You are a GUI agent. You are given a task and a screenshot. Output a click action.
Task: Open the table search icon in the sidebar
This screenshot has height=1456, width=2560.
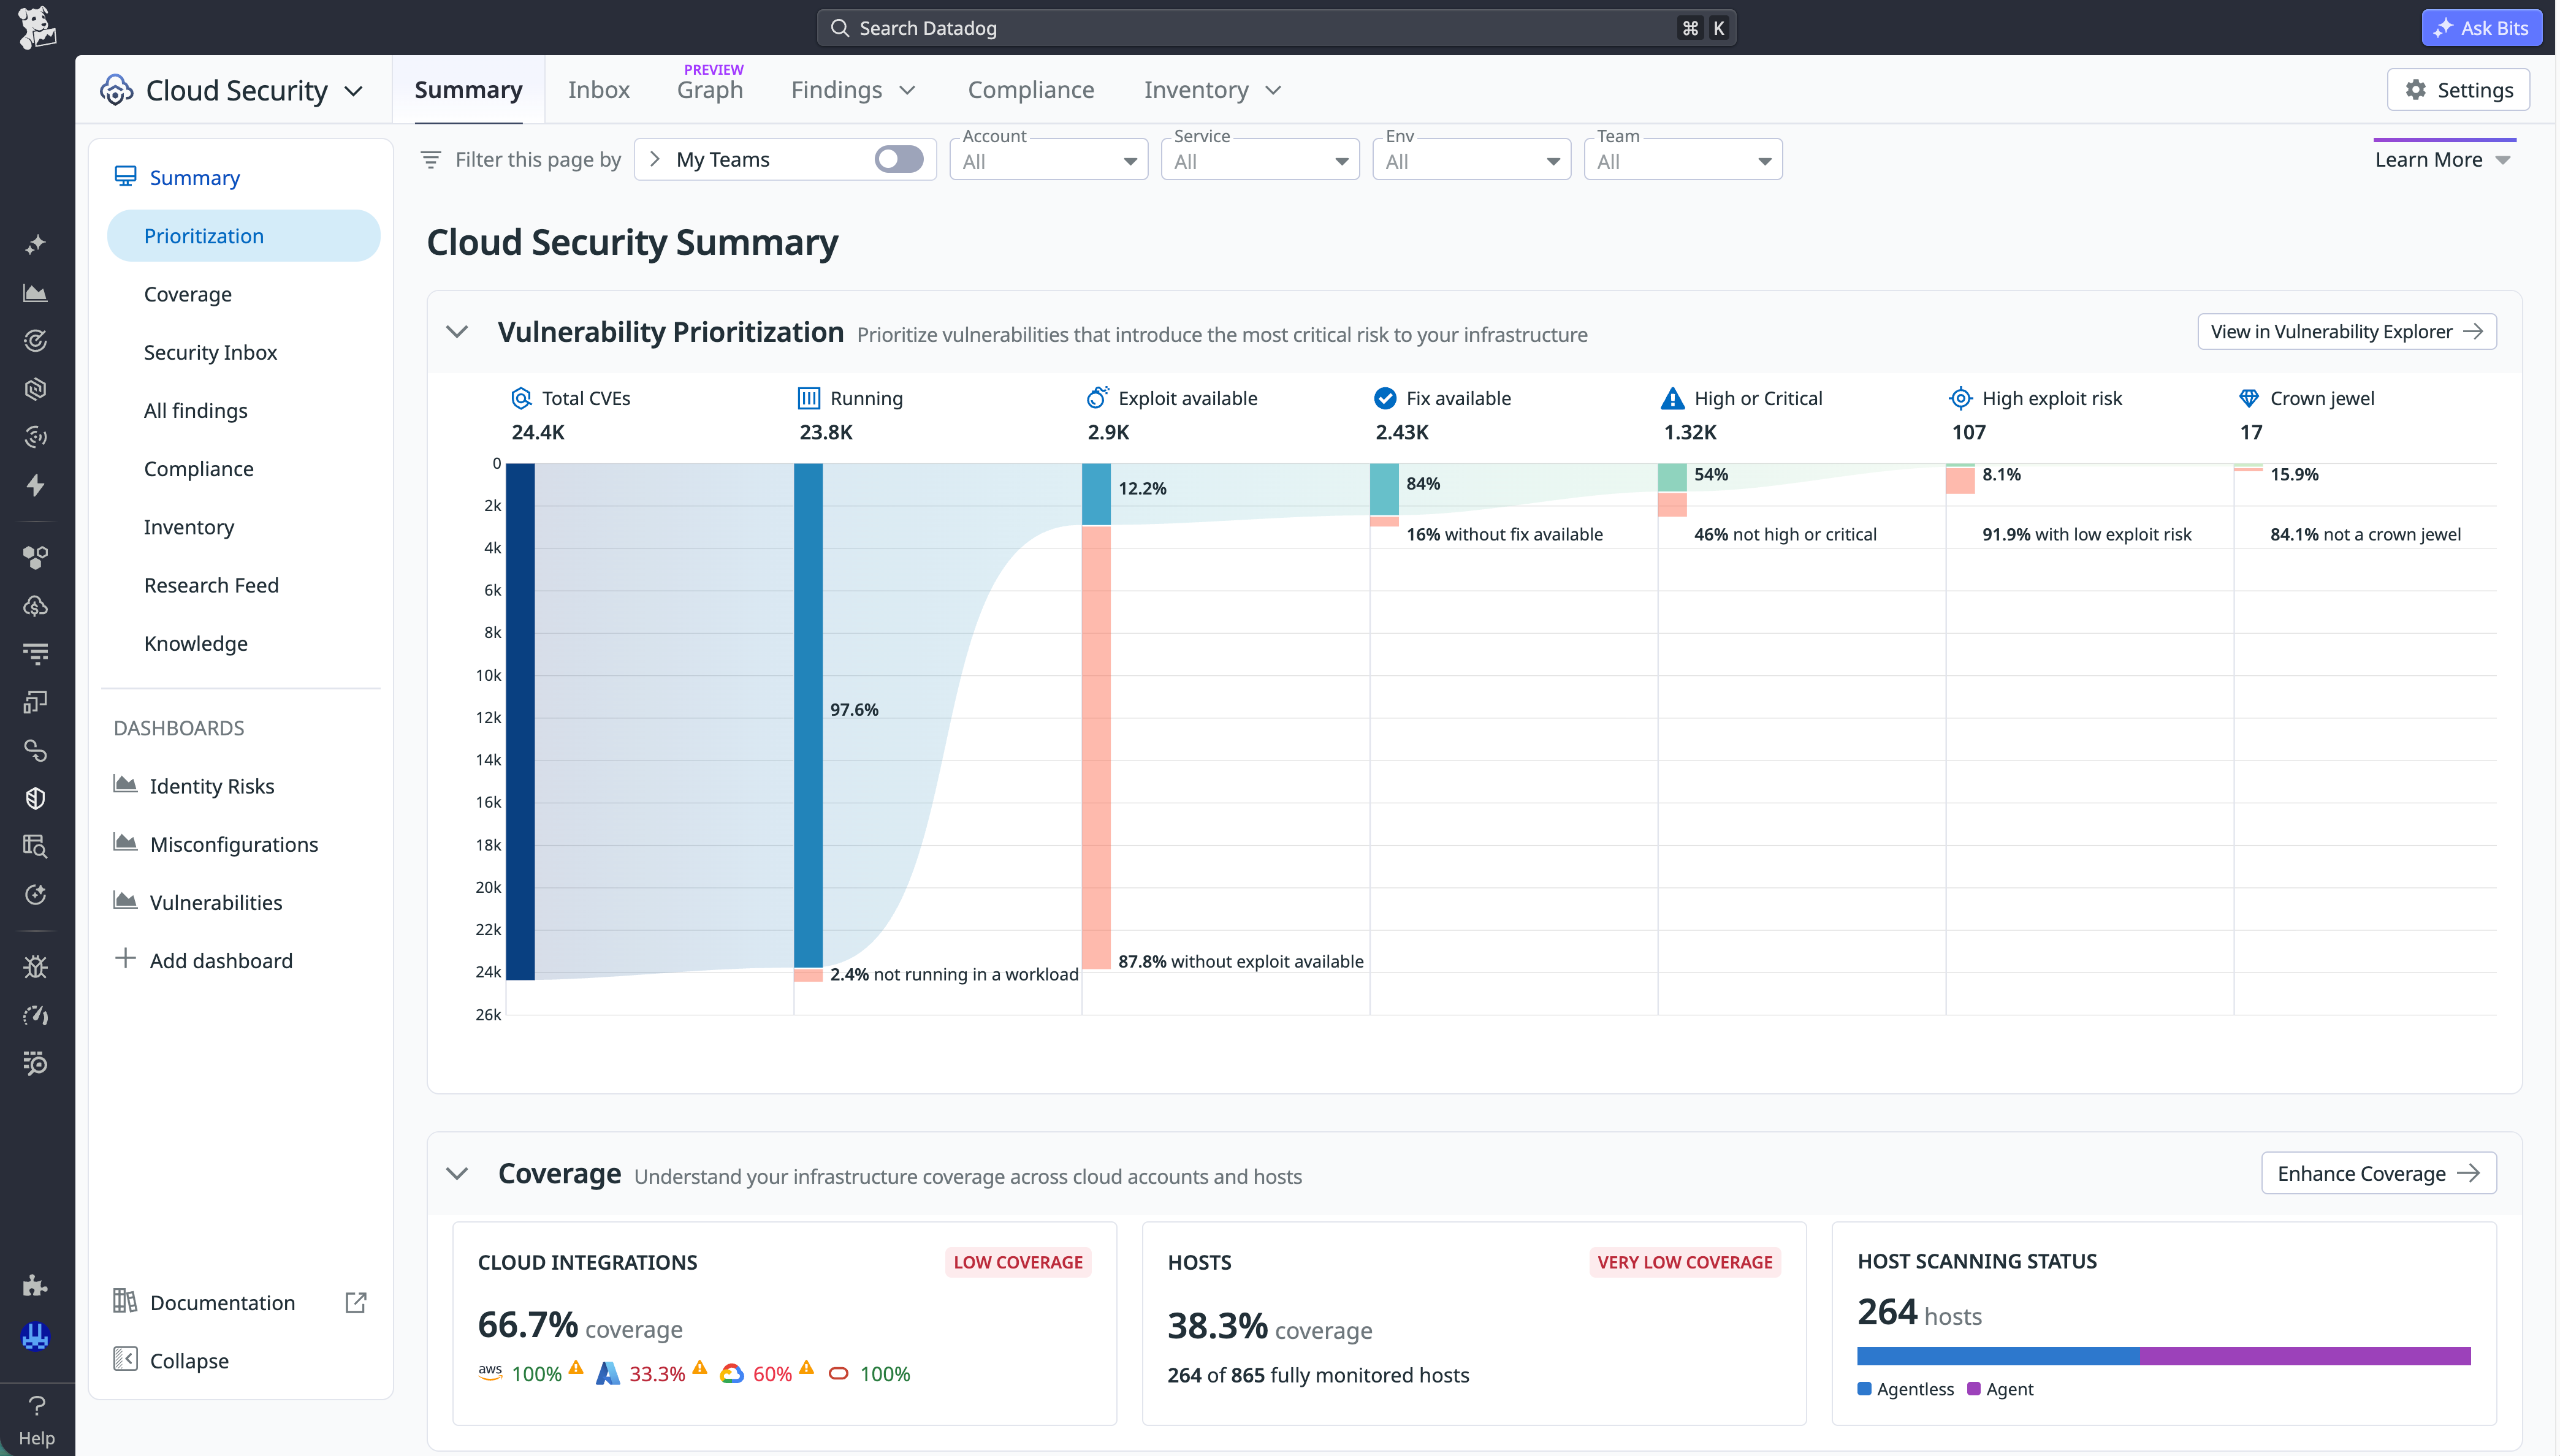[36, 846]
